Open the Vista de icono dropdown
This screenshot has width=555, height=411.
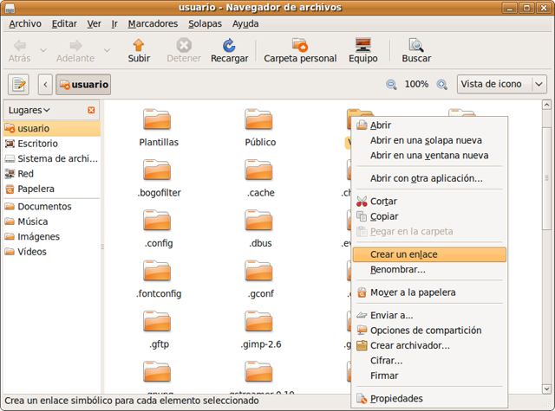502,84
